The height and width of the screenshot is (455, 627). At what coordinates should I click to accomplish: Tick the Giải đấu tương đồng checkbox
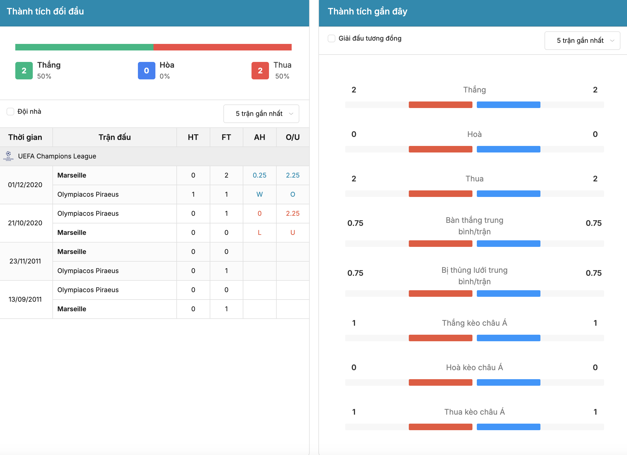(332, 38)
